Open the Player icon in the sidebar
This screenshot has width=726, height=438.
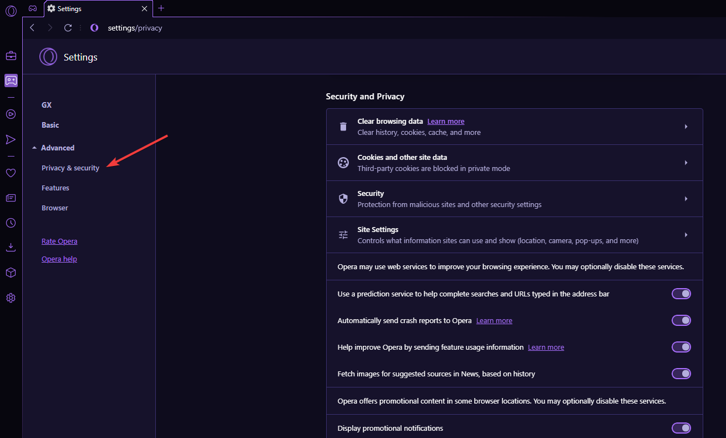click(11, 114)
